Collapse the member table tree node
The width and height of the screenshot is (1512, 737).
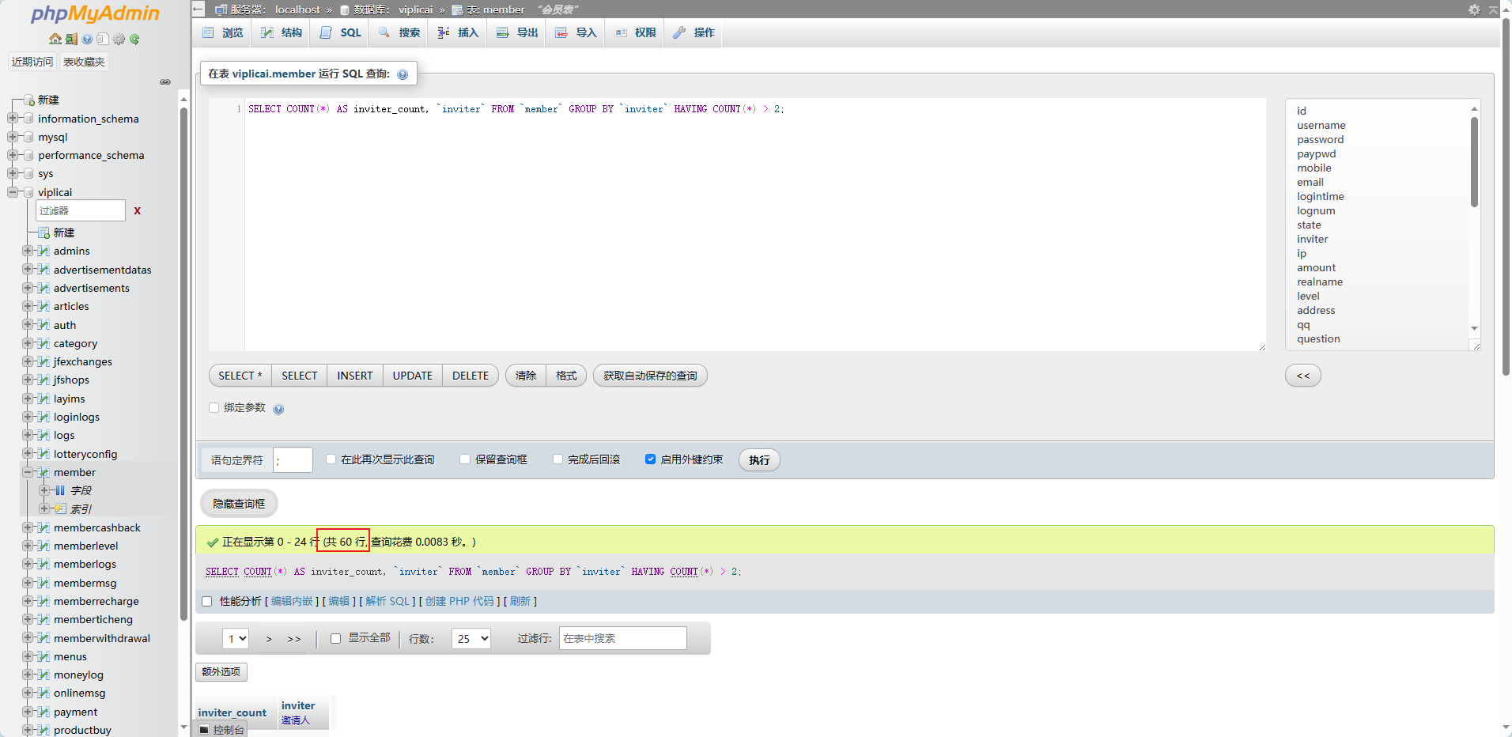click(28, 472)
